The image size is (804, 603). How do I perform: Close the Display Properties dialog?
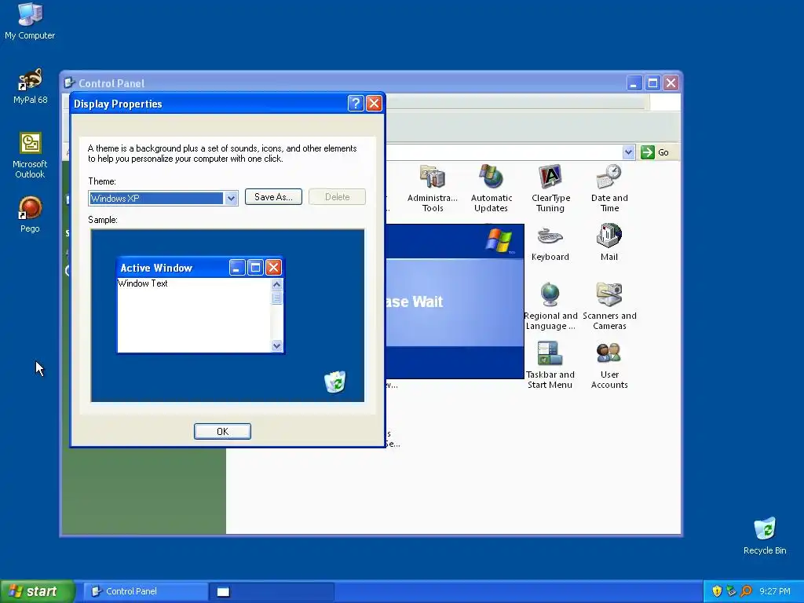pos(375,104)
